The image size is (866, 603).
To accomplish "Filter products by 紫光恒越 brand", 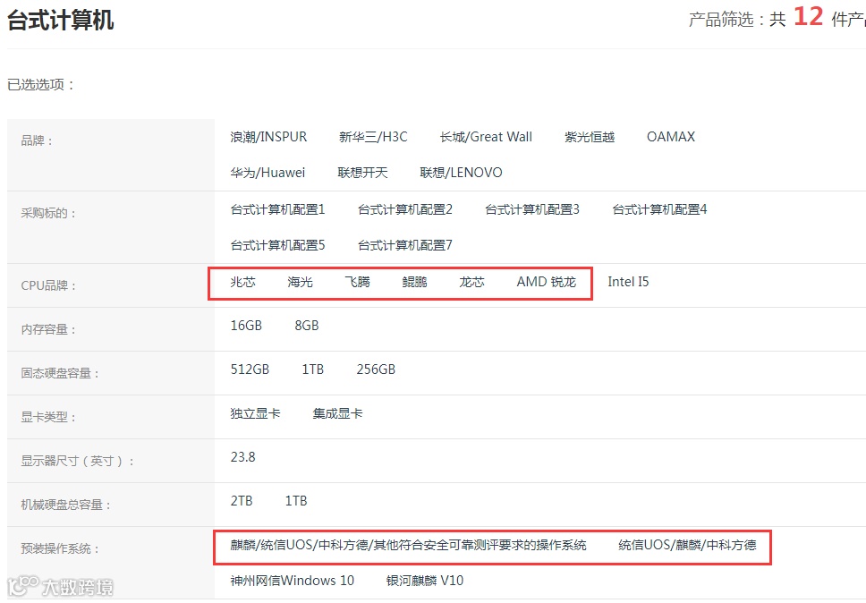I will click(590, 137).
